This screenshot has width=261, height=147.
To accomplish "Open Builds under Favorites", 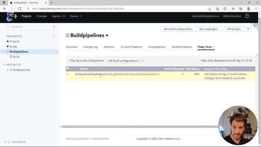I will click(x=13, y=47).
